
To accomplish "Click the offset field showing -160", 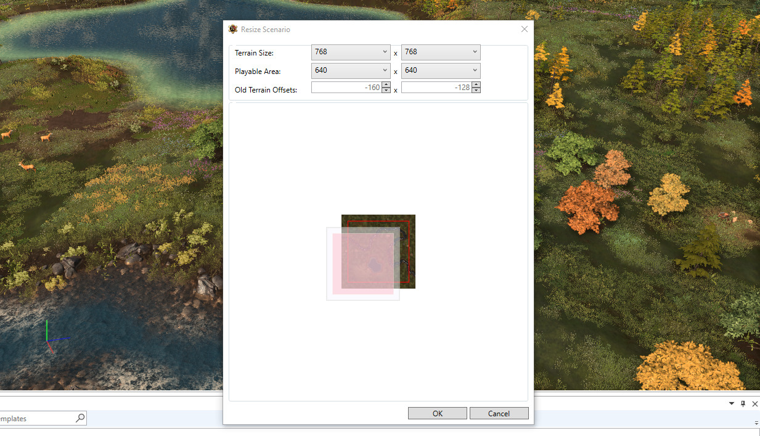I will tap(346, 88).
